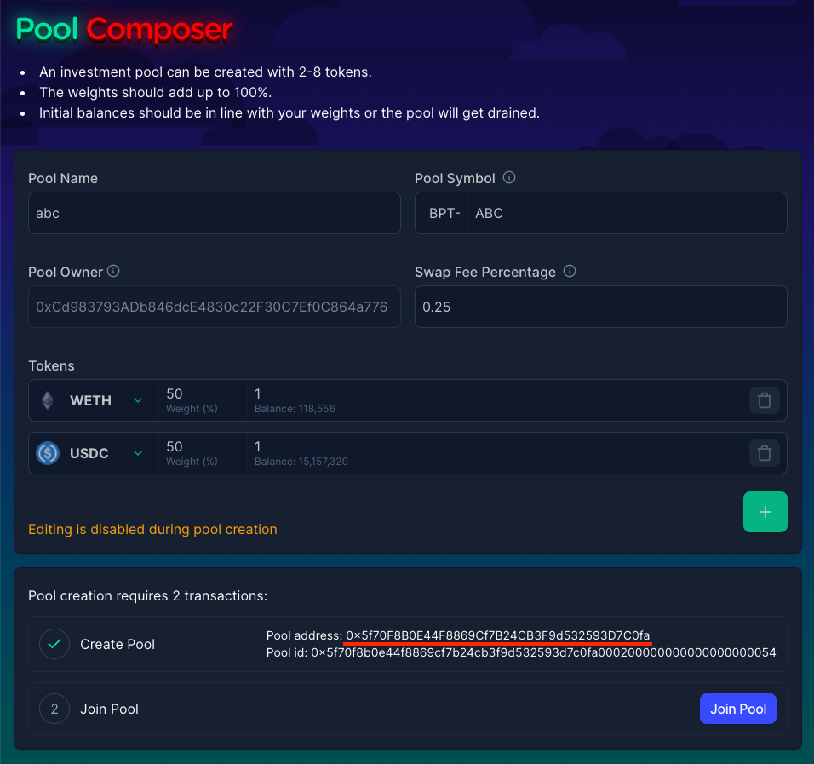The width and height of the screenshot is (814, 764).
Task: Click the Pool Symbol info icon
Action: (509, 178)
